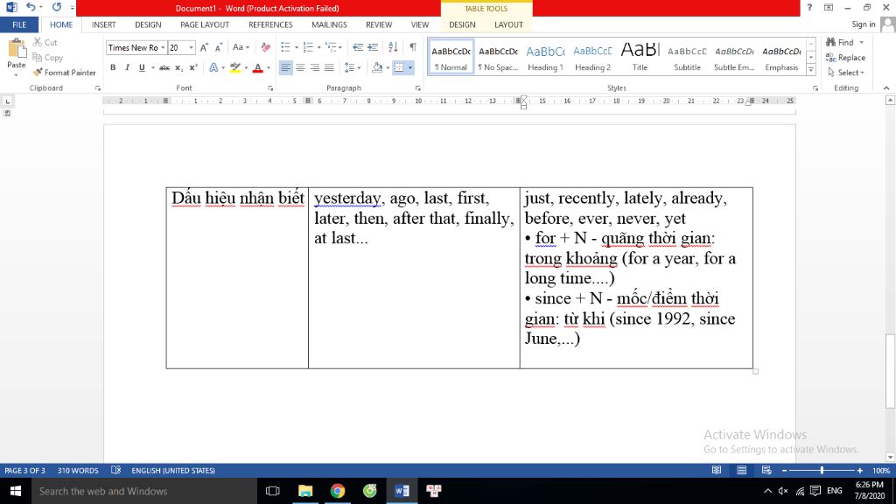The image size is (896, 504).
Task: Decrease font size with Shrink Font
Action: click(x=218, y=47)
